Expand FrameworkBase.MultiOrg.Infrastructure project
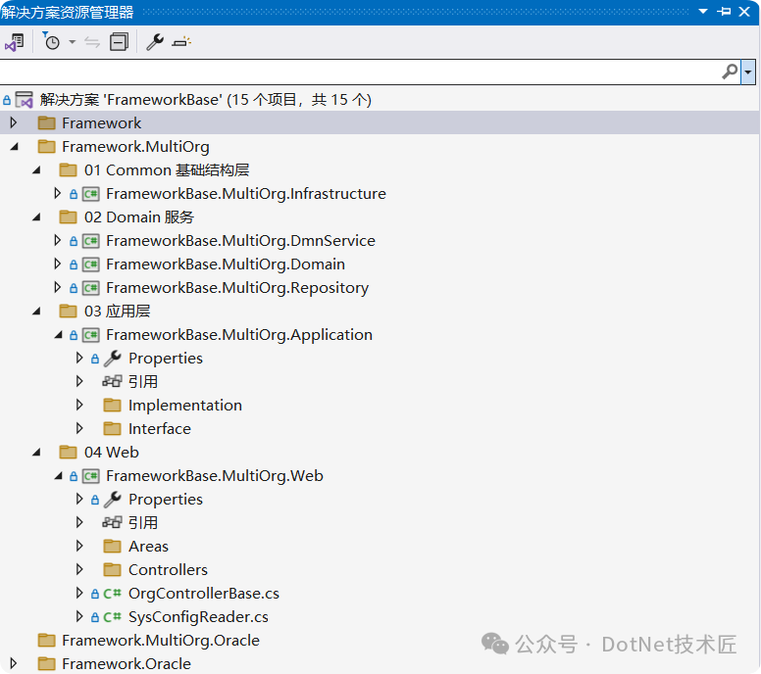Image resolution: width=761 pixels, height=674 pixels. coord(57,193)
